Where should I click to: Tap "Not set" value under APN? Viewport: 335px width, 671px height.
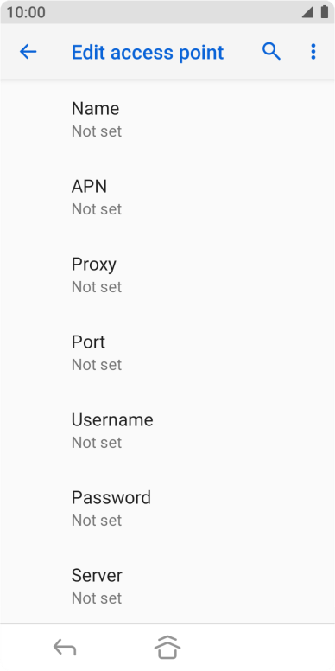(97, 209)
